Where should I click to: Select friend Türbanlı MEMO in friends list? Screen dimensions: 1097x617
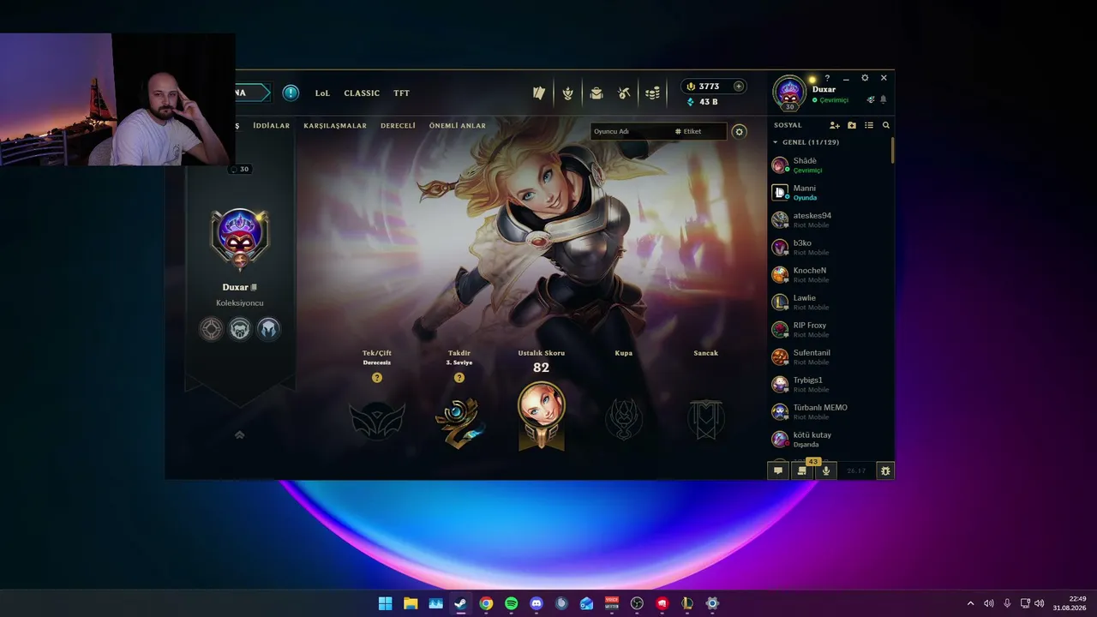click(830, 411)
